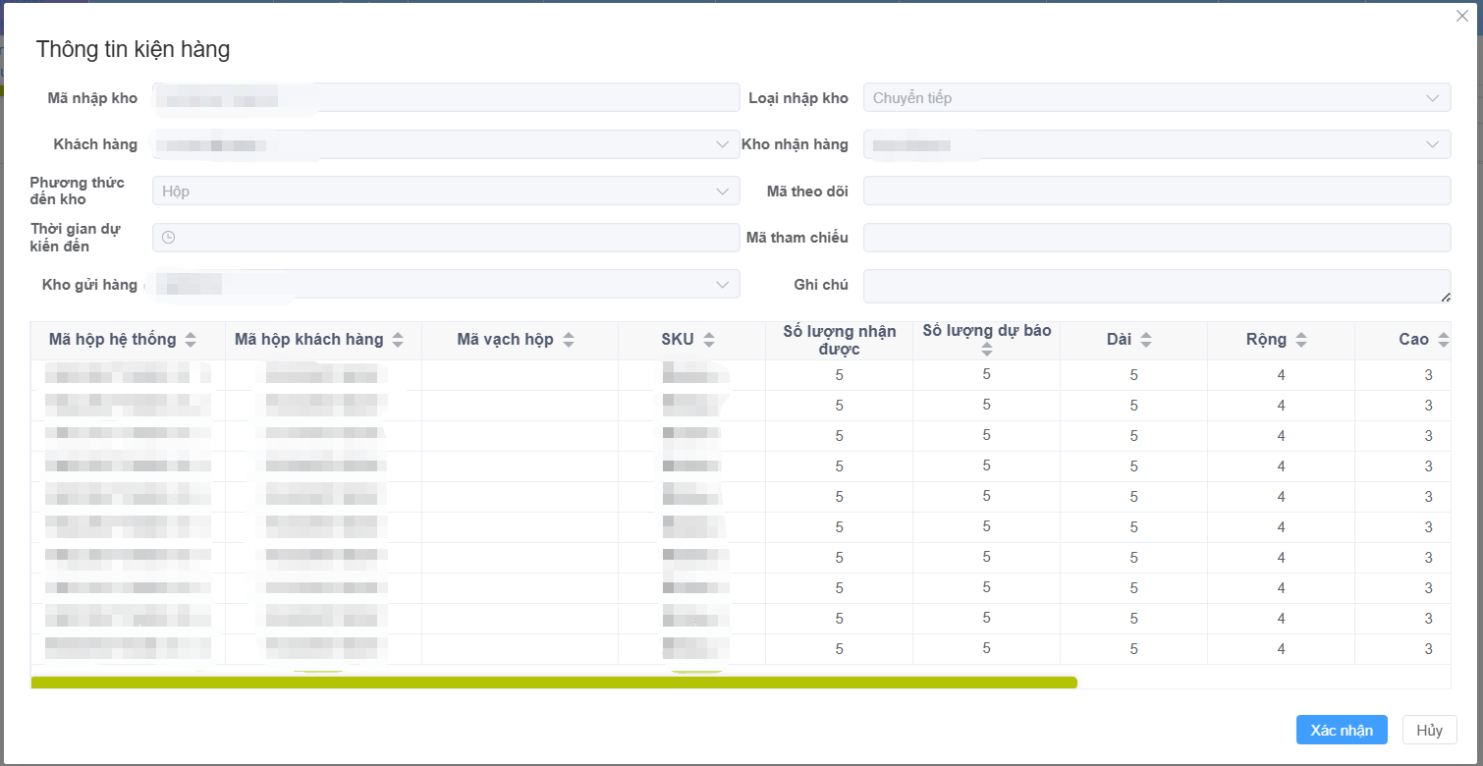Screen dimensions: 1483x766
Task: Click the green horizontal table scrollbar
Action: (554, 683)
